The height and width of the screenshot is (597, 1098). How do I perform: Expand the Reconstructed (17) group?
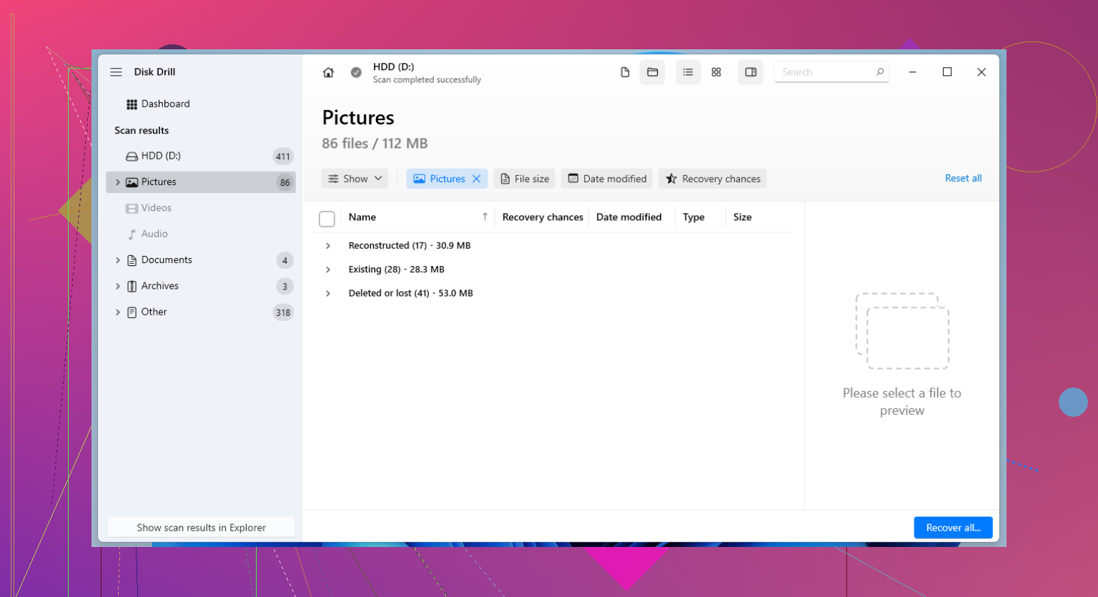[x=328, y=246]
